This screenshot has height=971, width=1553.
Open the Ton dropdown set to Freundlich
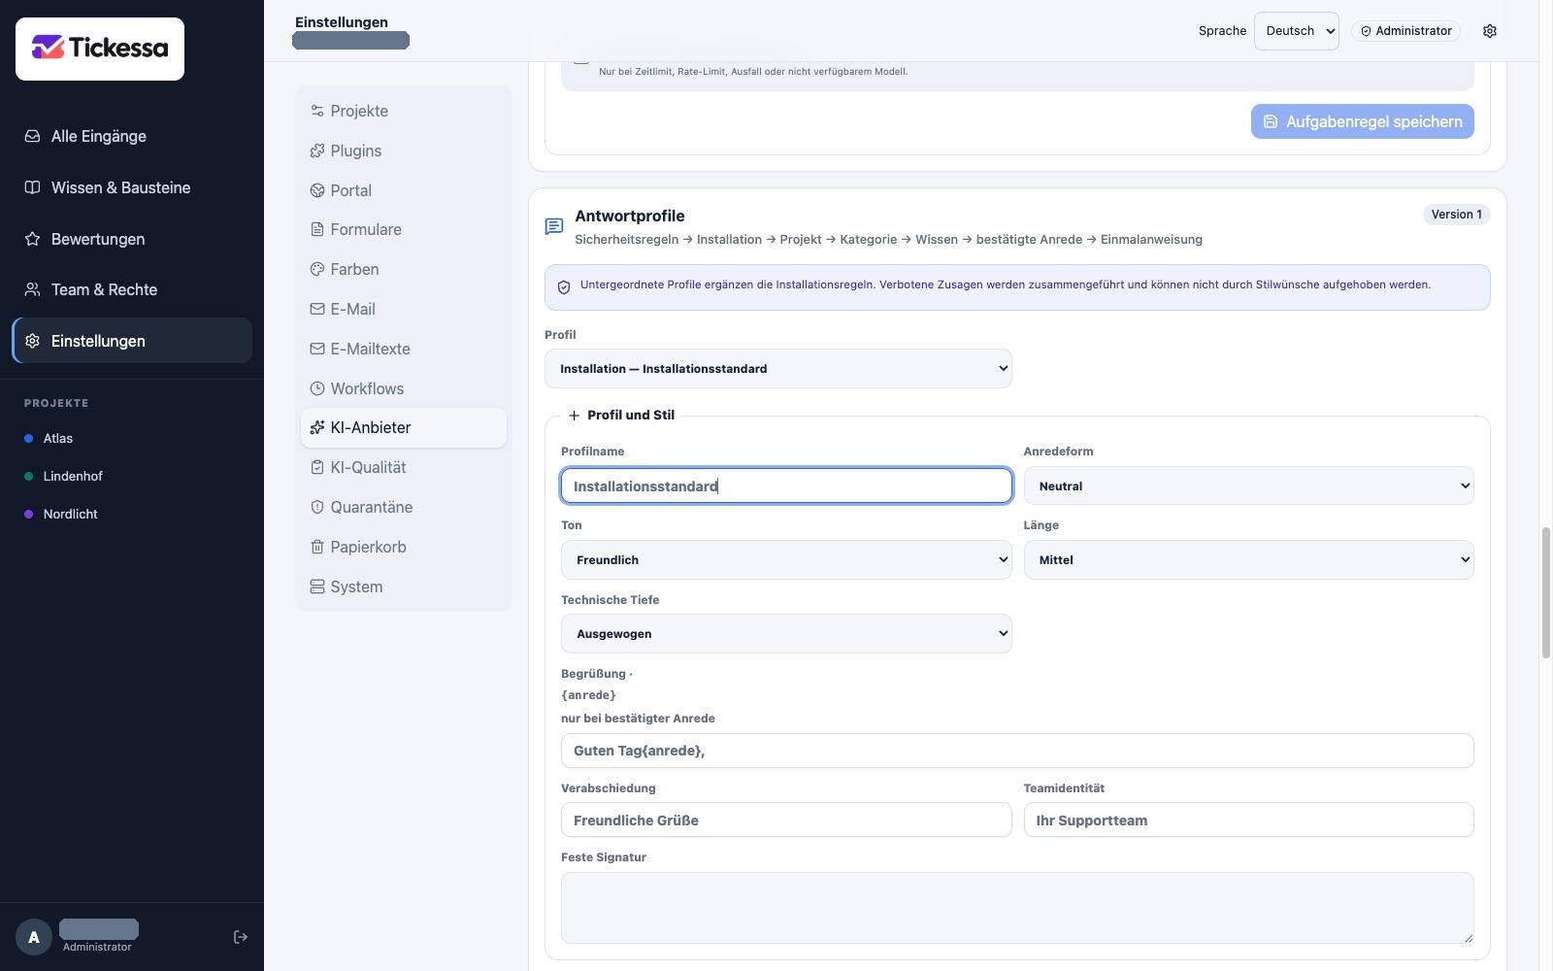(x=786, y=559)
